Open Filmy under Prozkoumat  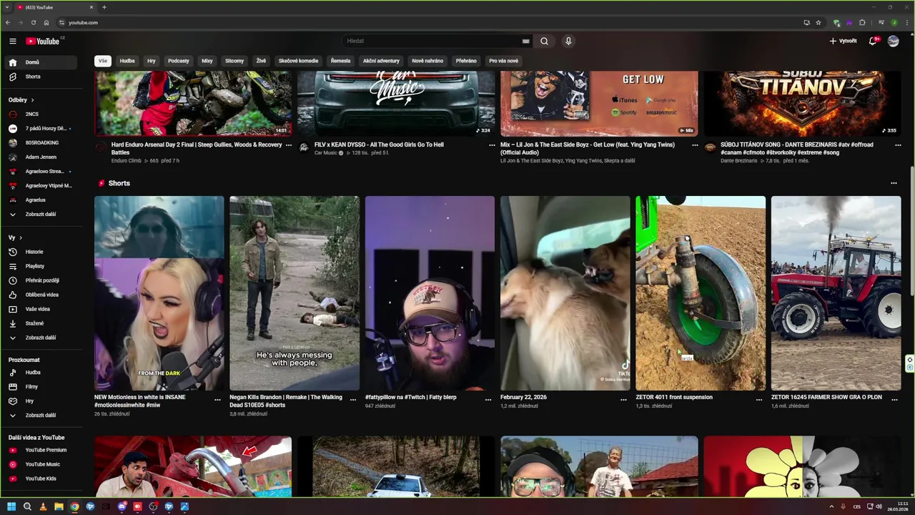click(x=40, y=387)
